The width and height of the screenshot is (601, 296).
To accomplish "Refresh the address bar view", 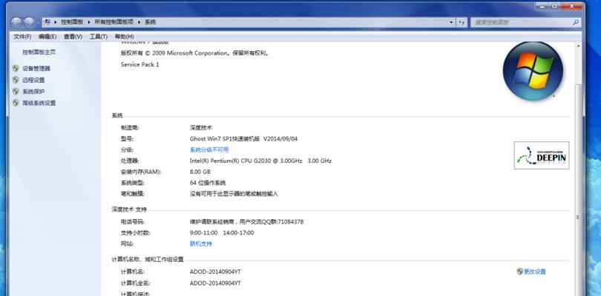I will 462,22.
